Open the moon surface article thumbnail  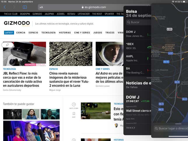71,54
